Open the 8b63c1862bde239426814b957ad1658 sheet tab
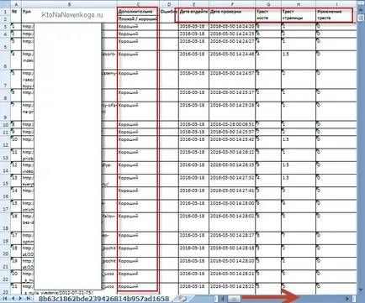Image resolution: width=365 pixels, height=303 pixels. (x=103, y=299)
